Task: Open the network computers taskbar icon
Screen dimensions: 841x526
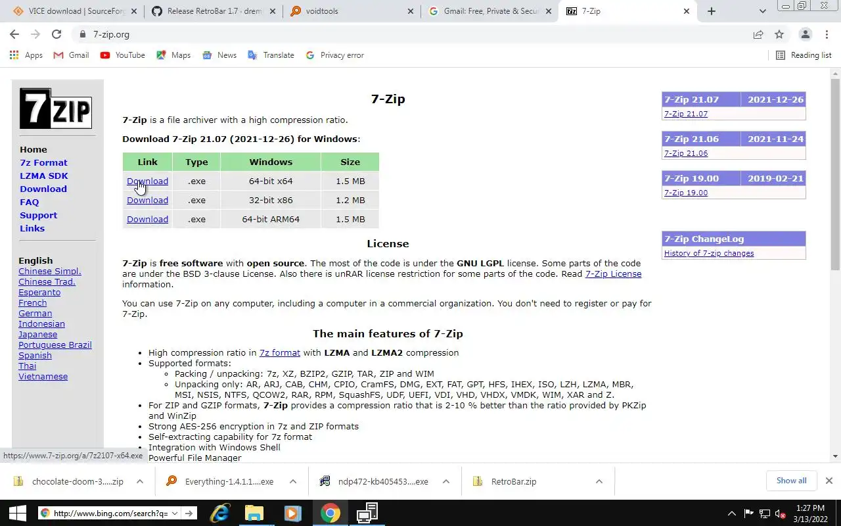Action: pos(367,513)
